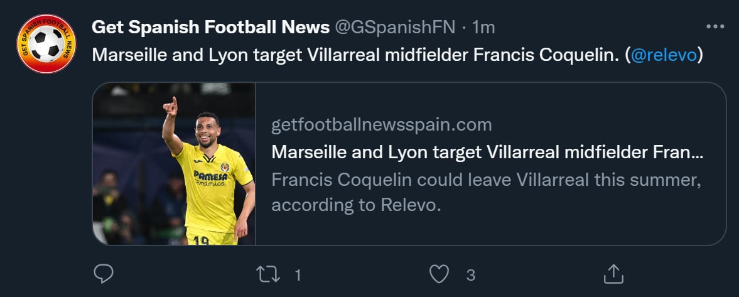Retweet this post using the arrows icon
Viewport: 739px width, 297px height.
click(x=269, y=274)
